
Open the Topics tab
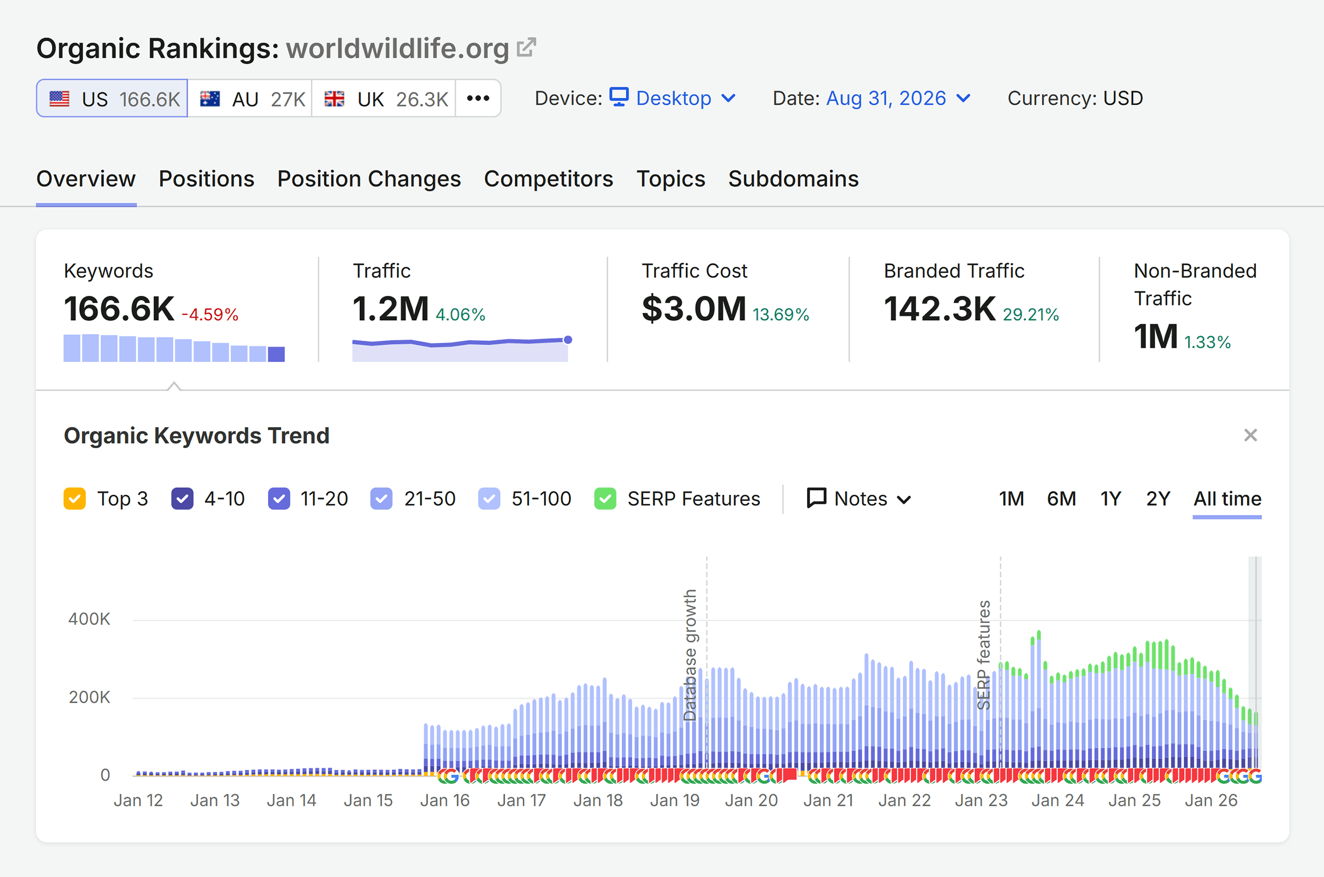[670, 179]
